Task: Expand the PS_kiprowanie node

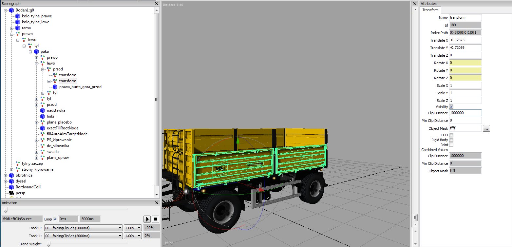Action: click(37, 140)
